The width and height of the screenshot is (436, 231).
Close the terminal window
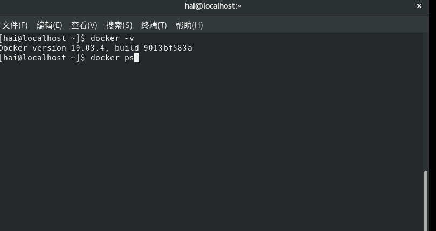click(419, 6)
